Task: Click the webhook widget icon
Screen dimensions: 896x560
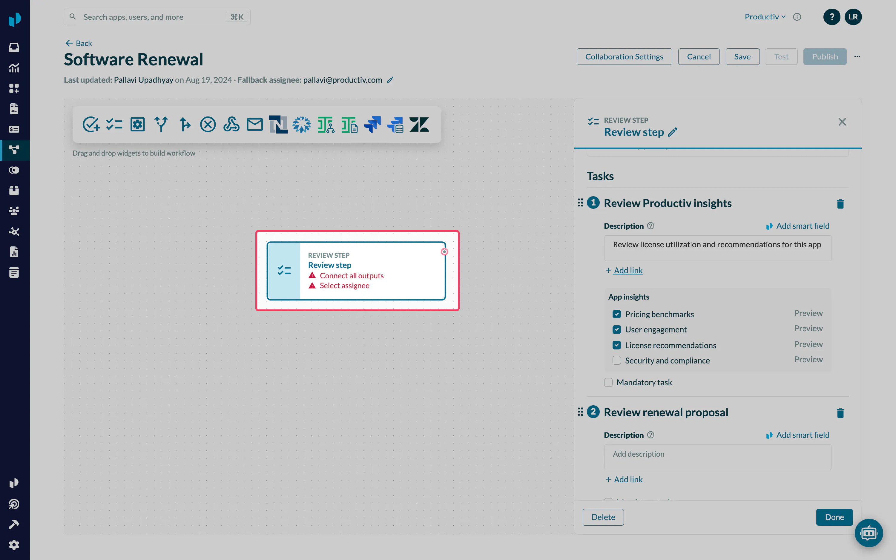Action: (231, 125)
